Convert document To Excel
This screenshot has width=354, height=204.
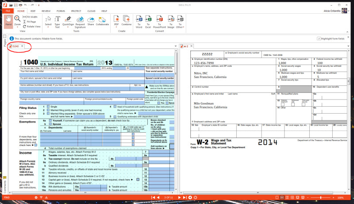pos(148,22)
